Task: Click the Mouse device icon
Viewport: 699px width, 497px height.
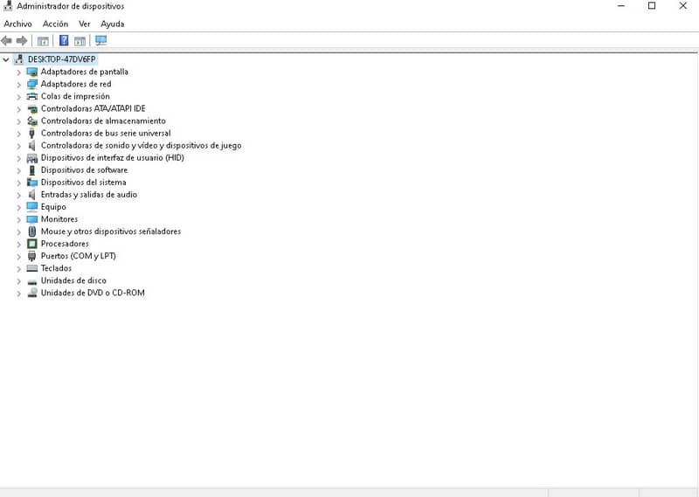Action: pyautogui.click(x=31, y=231)
